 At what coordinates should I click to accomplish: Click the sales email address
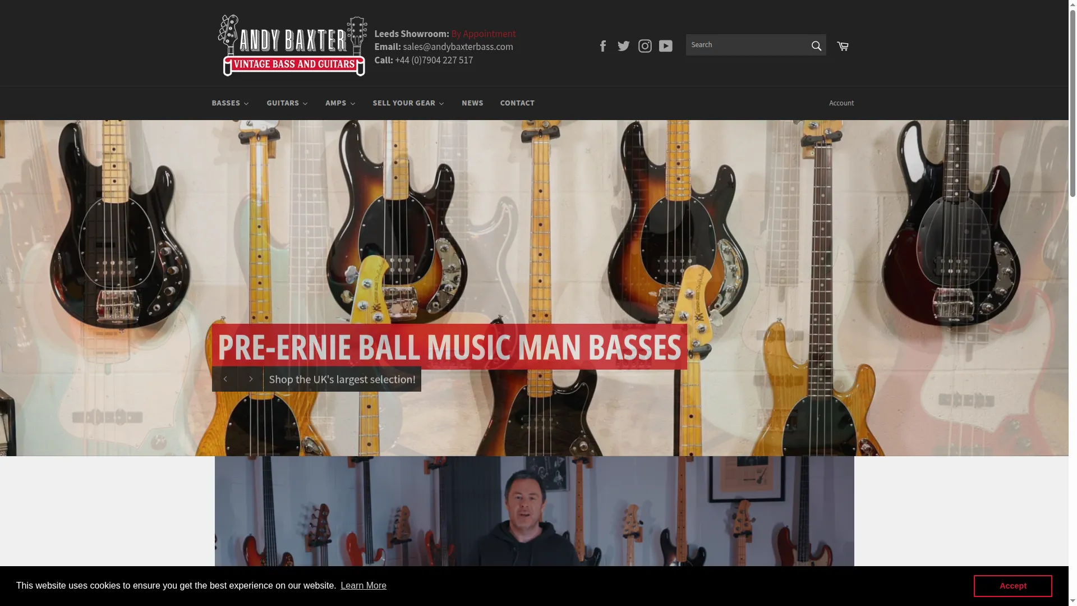click(458, 47)
